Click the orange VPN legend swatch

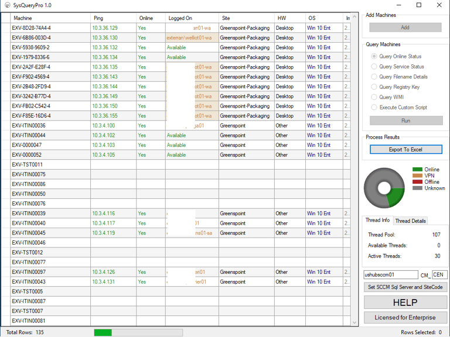coord(417,176)
